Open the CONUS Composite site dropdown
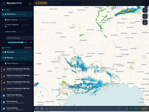This screenshot has width=149, height=112. pyautogui.click(x=20, y=38)
